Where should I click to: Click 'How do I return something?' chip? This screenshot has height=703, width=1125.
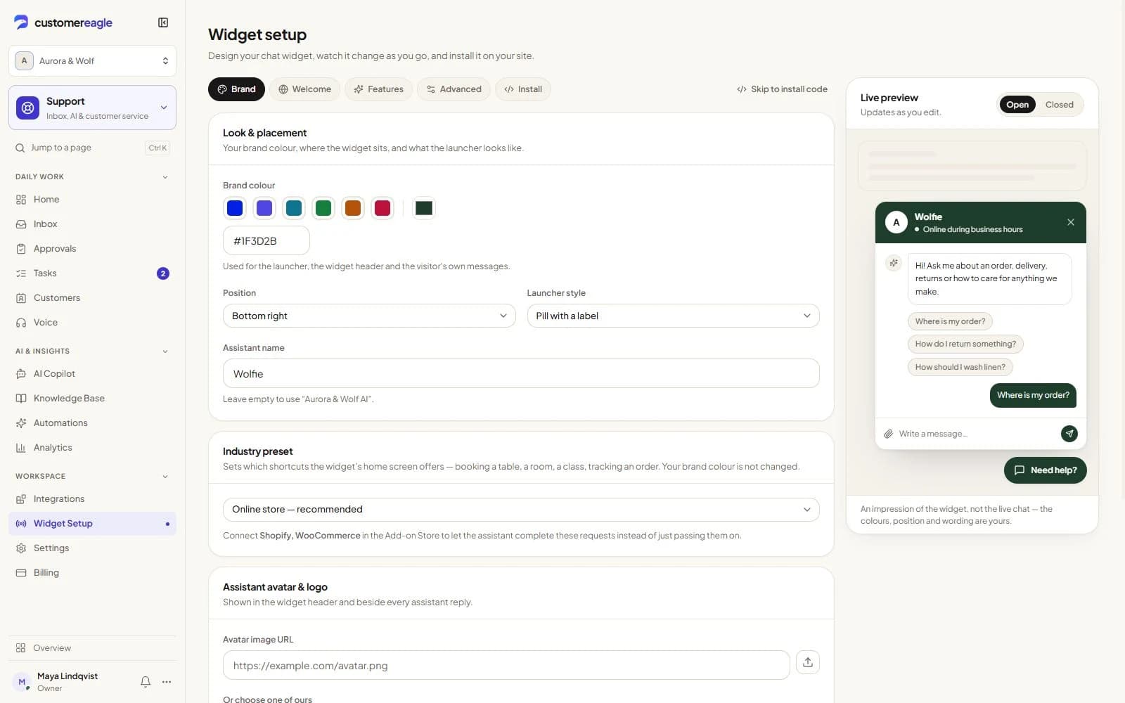click(x=965, y=344)
